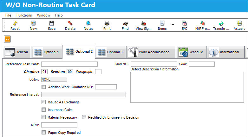The height and width of the screenshot is (137, 248).
Task: Enable the Addition Work checkbox
Action: pyautogui.click(x=43, y=87)
